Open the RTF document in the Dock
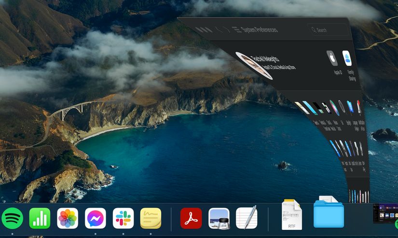The width and height of the screenshot is (398, 238). [x=292, y=214]
